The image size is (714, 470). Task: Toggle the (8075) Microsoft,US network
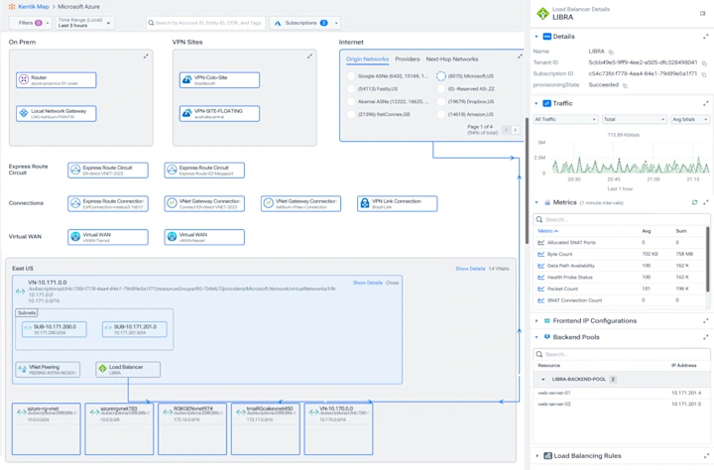click(x=440, y=76)
